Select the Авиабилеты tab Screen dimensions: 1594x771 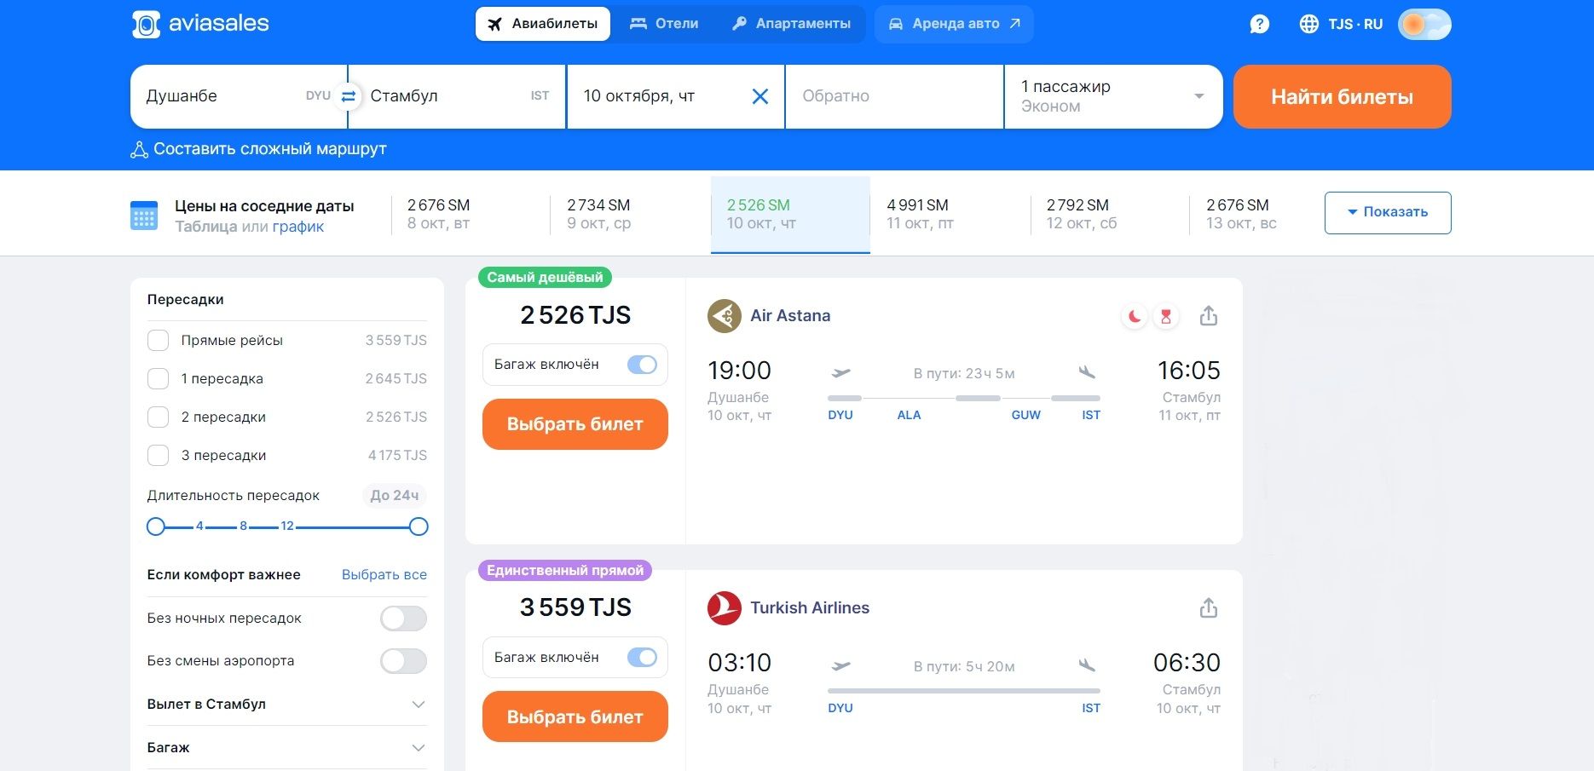pyautogui.click(x=542, y=24)
